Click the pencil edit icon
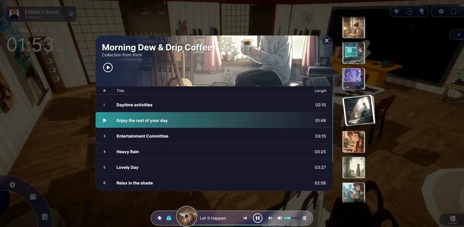 click(x=459, y=35)
